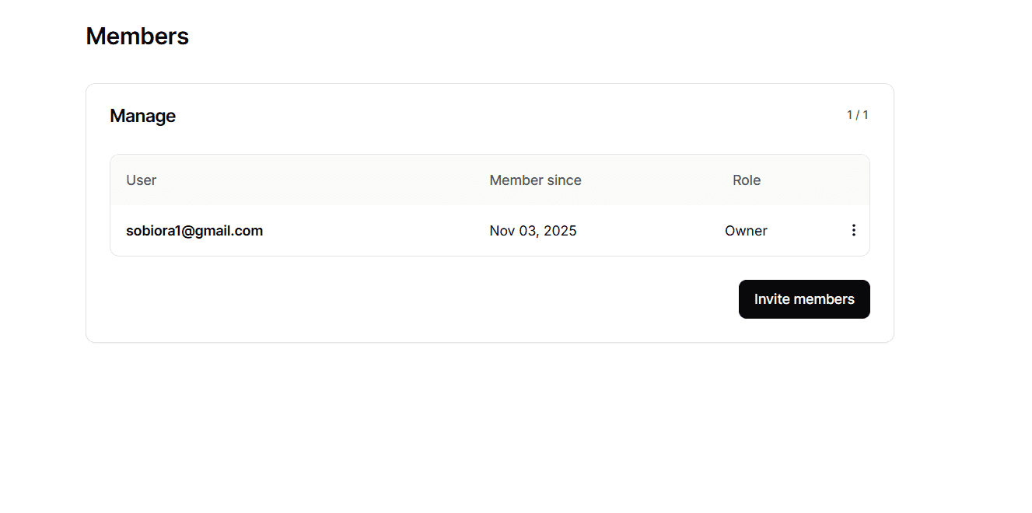The width and height of the screenshot is (1032, 513).
Task: Click the Invite members button
Action: [804, 299]
